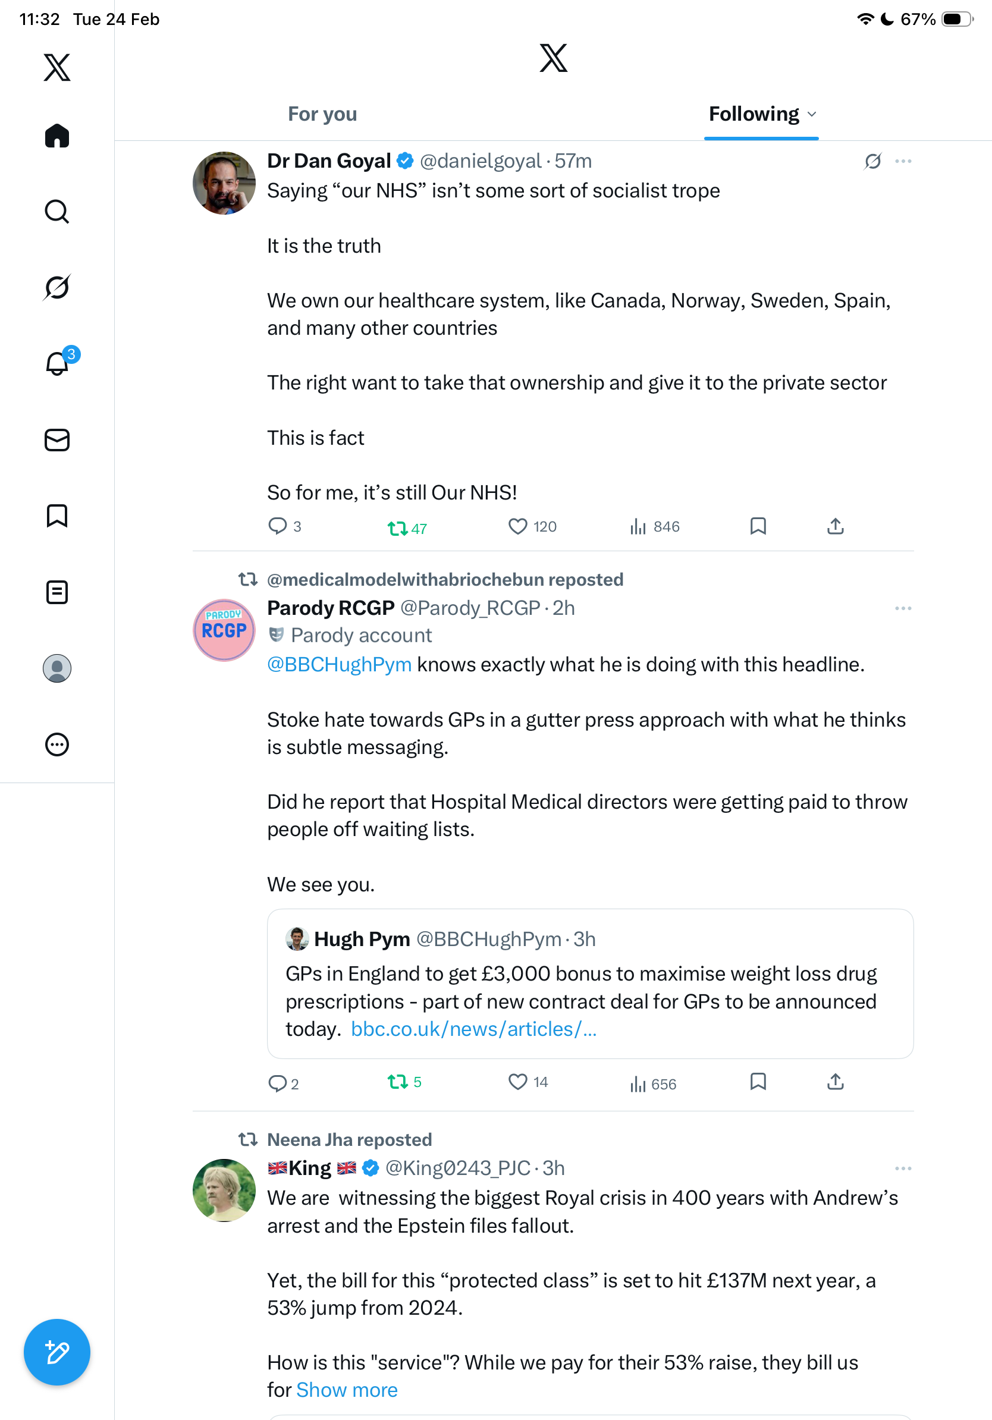
Task: Expand King's post with Show more
Action: click(347, 1390)
